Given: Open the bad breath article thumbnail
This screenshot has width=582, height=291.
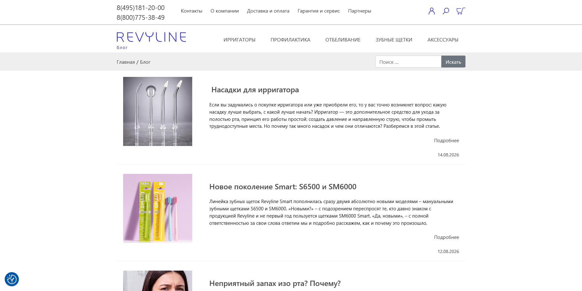Looking at the screenshot, I should 158,281.
